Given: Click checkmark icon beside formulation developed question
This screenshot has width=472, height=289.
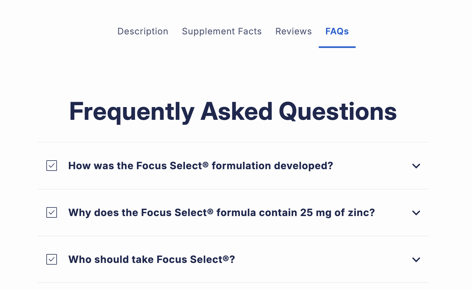Looking at the screenshot, I should pyautogui.click(x=52, y=166).
